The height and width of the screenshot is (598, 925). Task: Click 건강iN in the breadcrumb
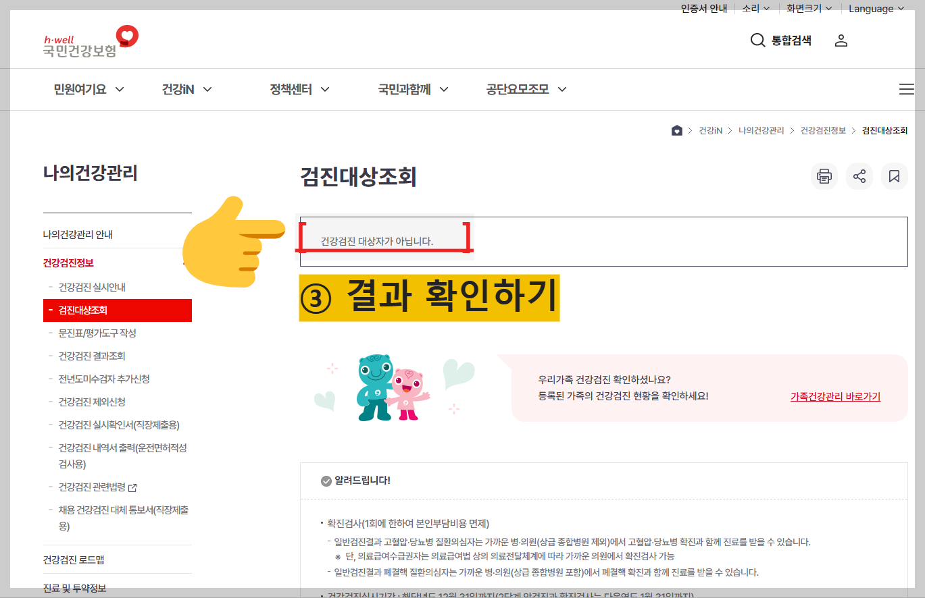(710, 131)
